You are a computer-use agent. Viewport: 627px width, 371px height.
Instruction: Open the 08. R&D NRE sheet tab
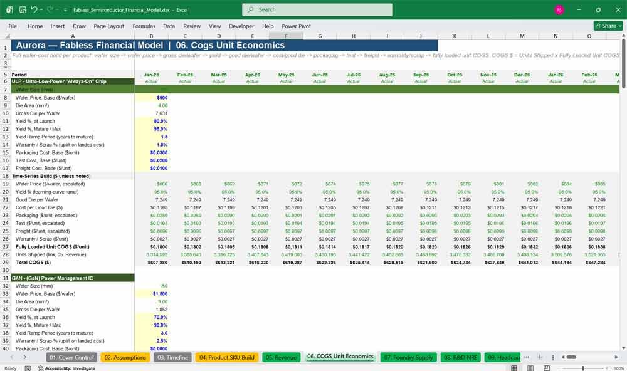460,357
